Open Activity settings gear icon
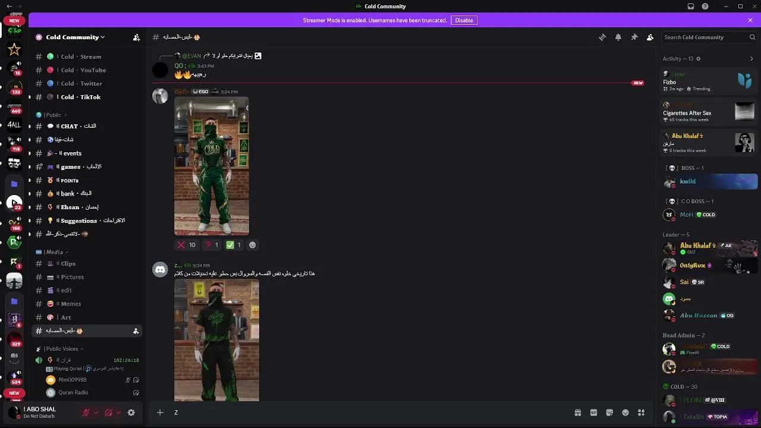761x428 pixels. point(698,59)
